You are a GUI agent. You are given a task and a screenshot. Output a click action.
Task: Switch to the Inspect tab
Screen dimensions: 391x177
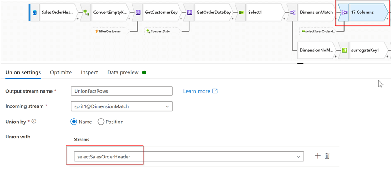pos(89,73)
